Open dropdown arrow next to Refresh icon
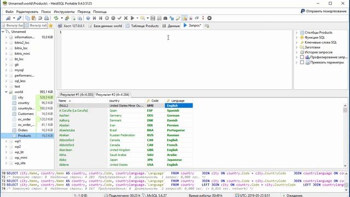350x197 pixels. (x=62, y=18)
